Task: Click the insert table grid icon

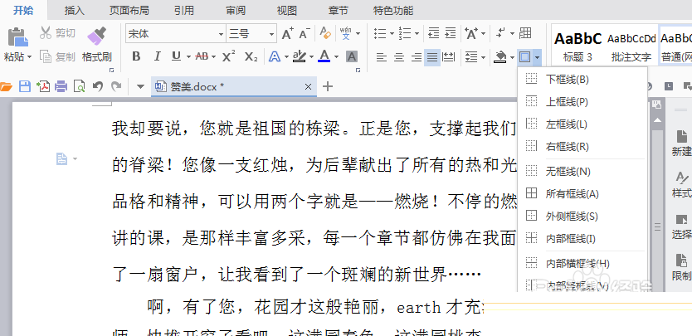Action: click(x=525, y=33)
